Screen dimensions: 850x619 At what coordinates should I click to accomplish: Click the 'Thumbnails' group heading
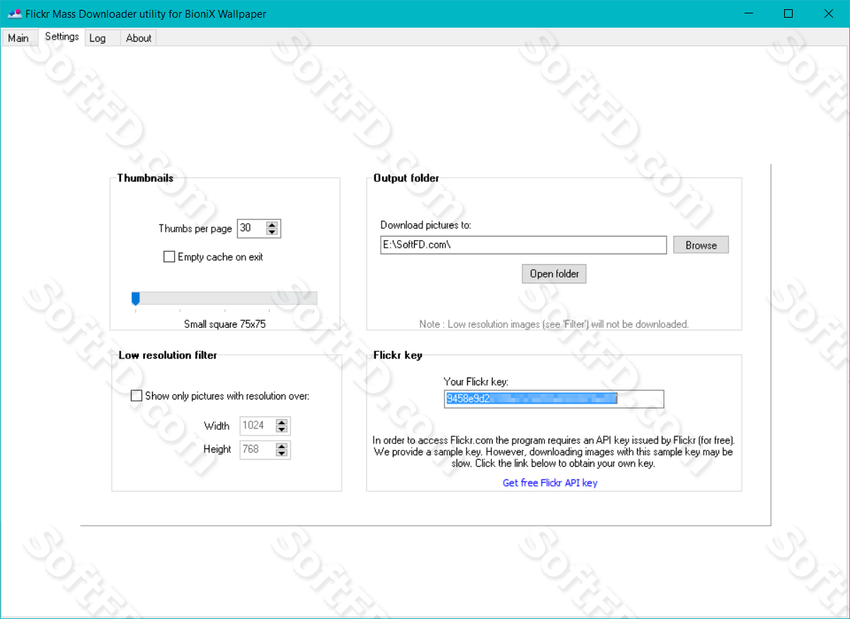[145, 178]
